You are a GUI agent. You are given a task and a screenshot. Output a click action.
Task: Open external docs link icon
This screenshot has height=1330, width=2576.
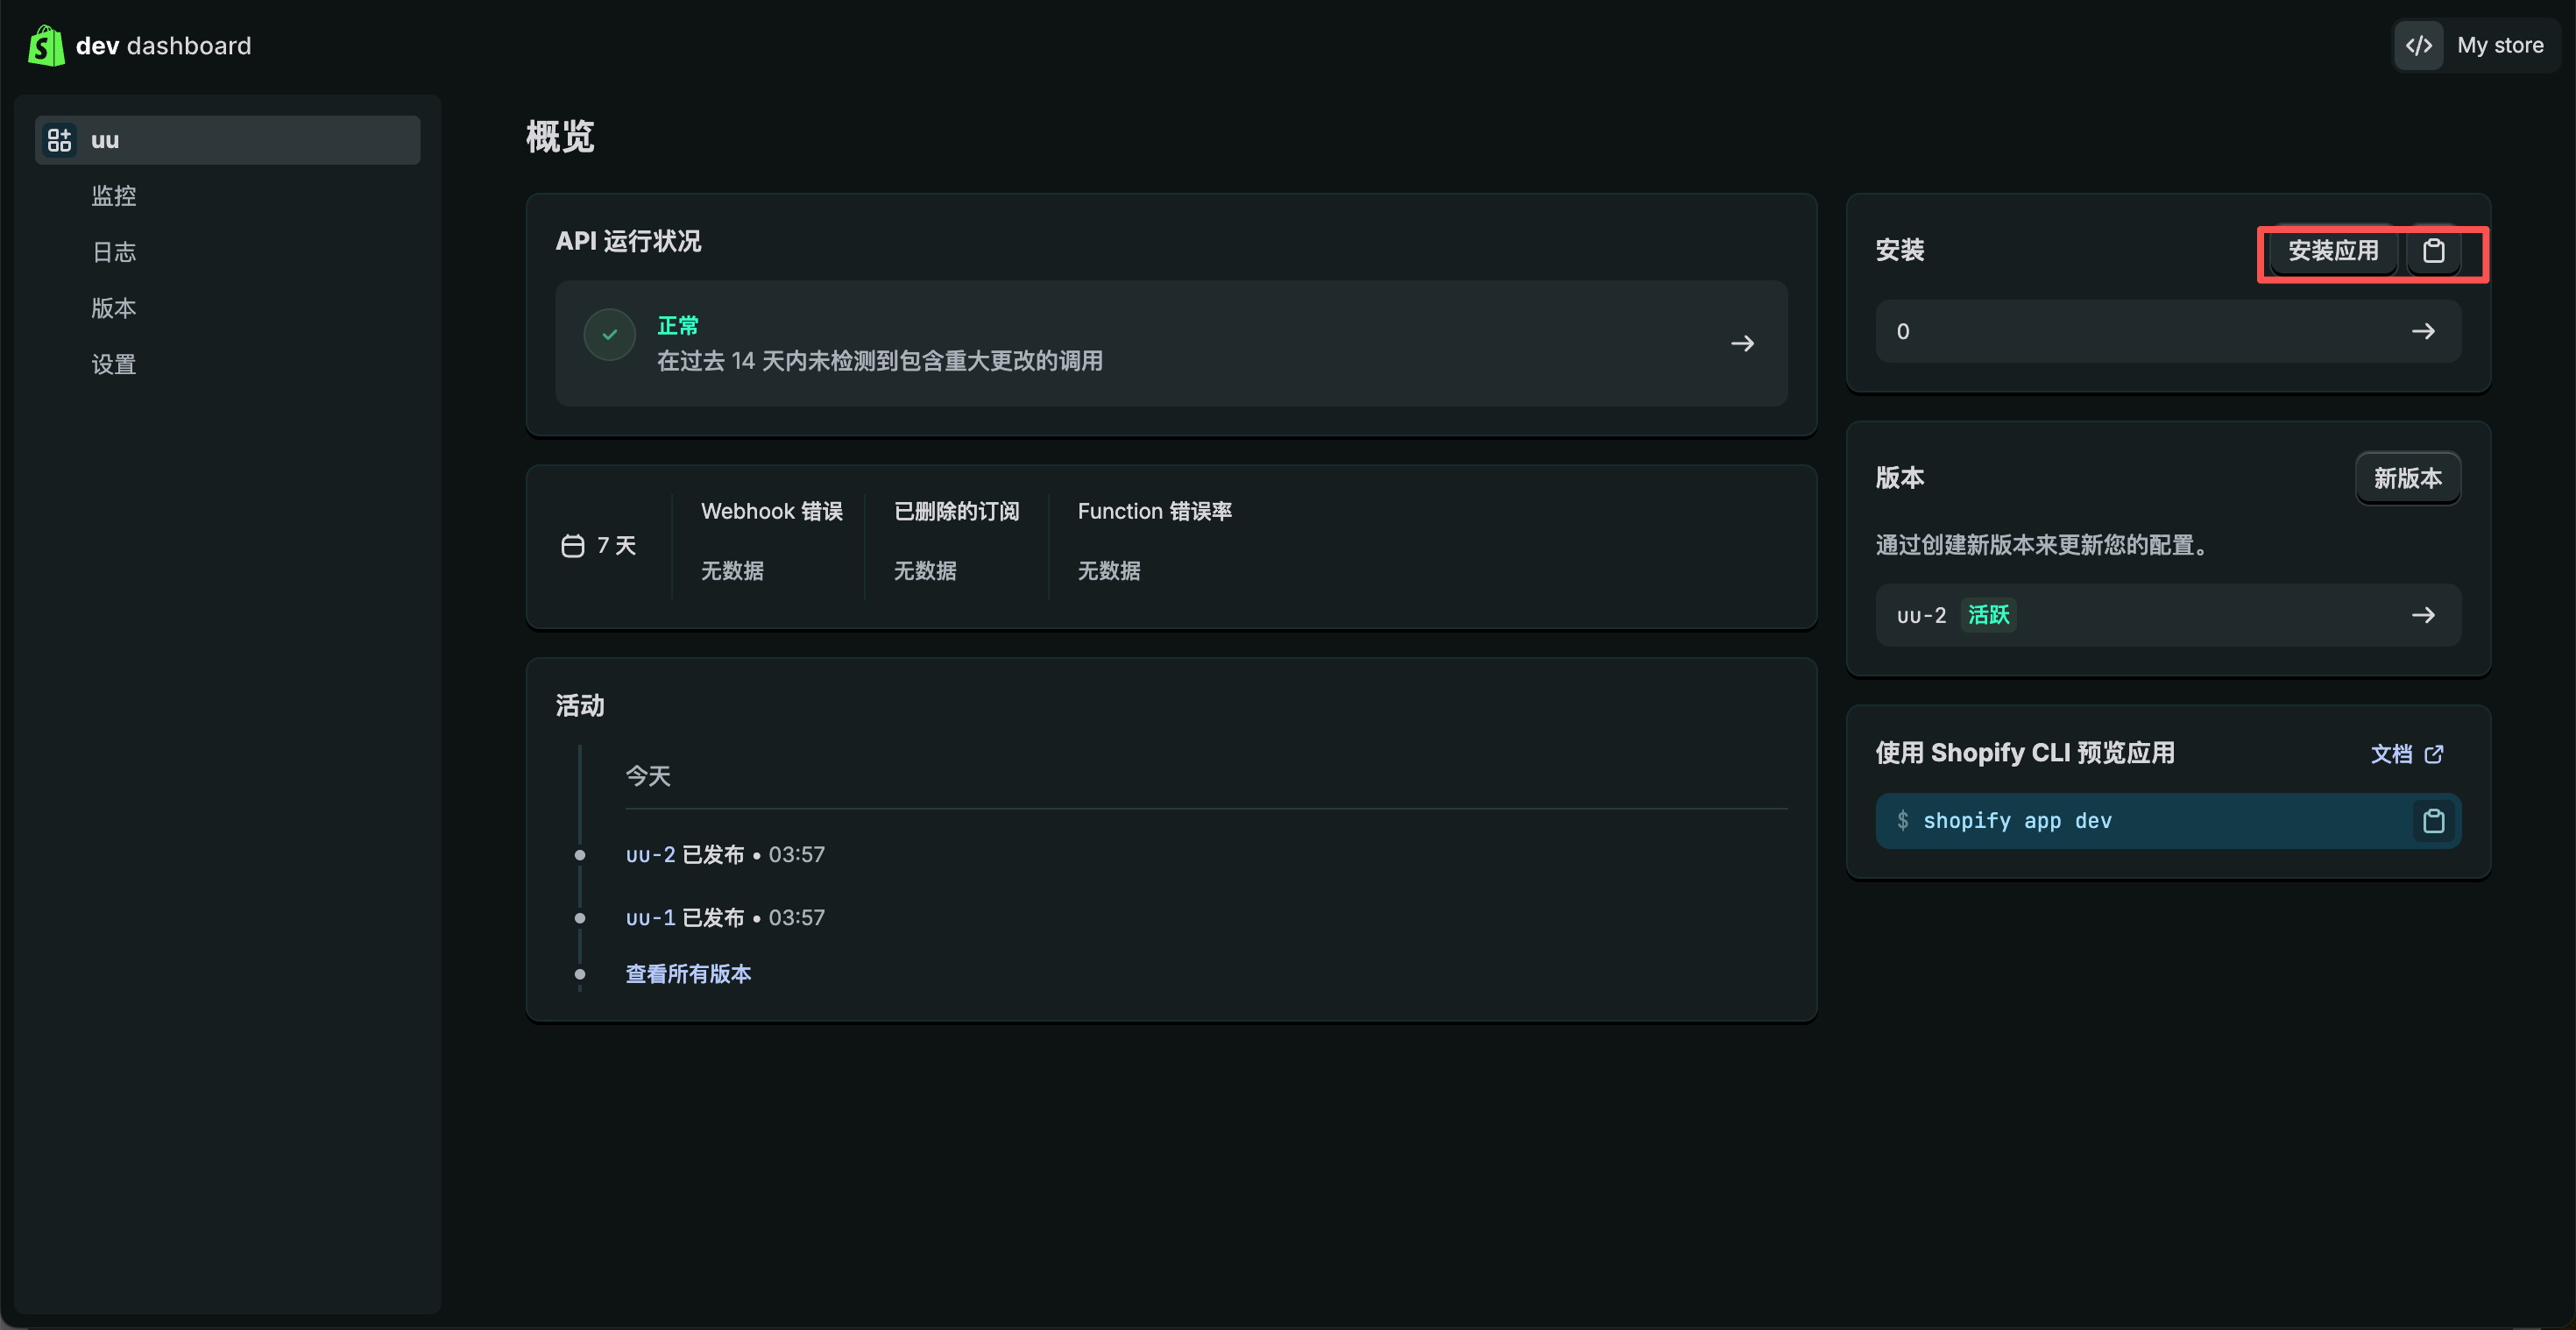click(x=2434, y=754)
